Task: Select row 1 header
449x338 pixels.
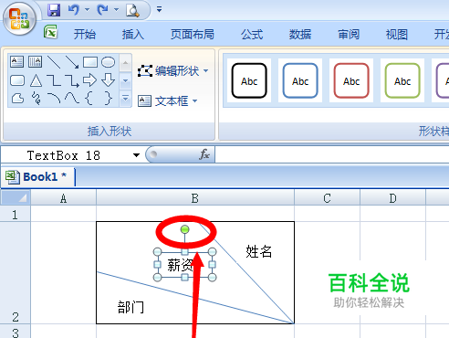Action: [x=15, y=214]
